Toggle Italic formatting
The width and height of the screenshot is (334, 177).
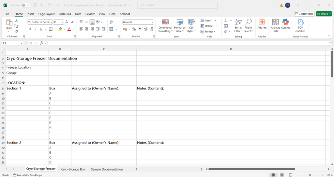pos(36,29)
